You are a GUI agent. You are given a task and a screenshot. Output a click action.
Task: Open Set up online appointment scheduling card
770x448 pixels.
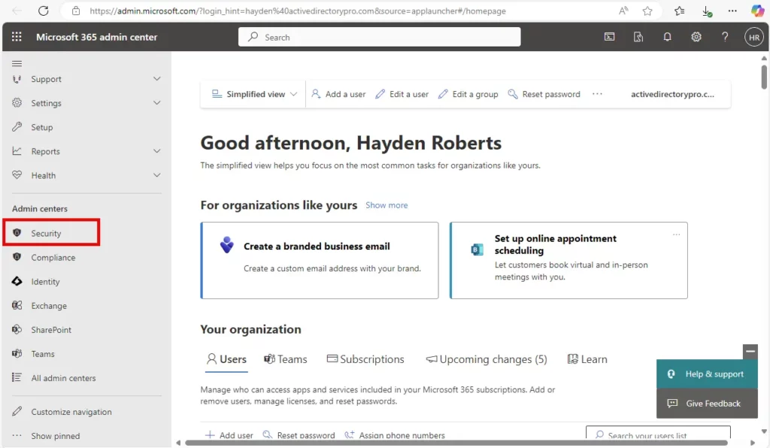coord(568,260)
